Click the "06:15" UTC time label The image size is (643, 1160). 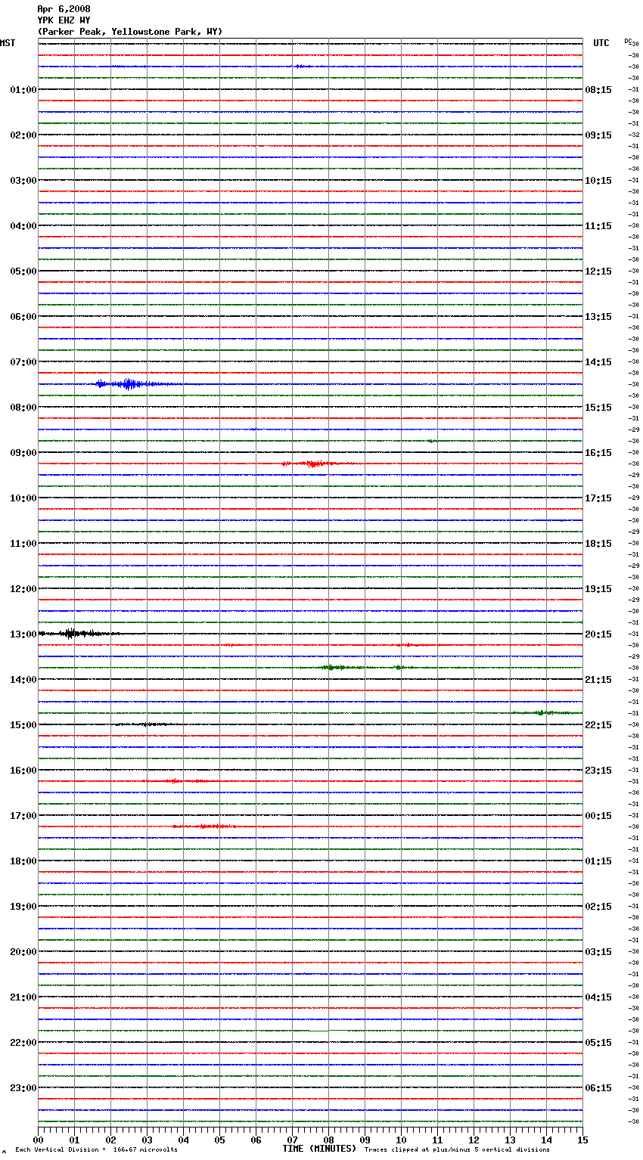[x=598, y=1088]
